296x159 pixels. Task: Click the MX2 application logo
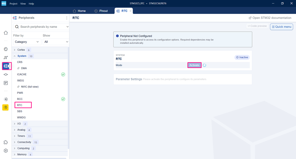tap(4, 3)
